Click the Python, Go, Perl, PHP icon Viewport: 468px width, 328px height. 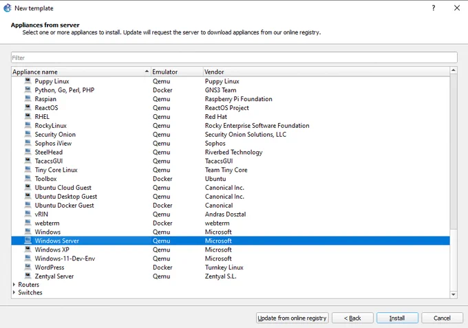pyautogui.click(x=28, y=90)
